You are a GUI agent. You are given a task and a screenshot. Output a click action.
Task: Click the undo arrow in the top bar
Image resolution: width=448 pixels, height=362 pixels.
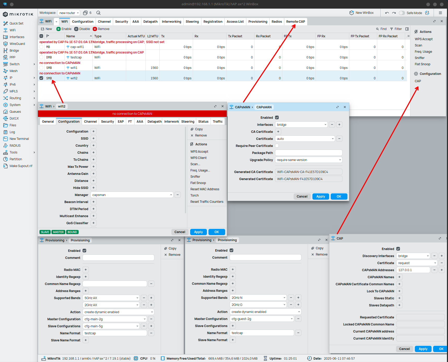click(387, 13)
